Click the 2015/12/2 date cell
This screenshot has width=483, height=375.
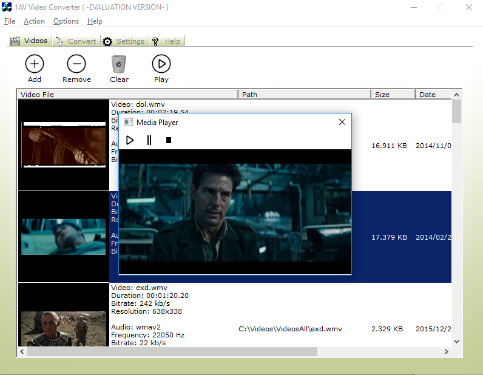[433, 329]
